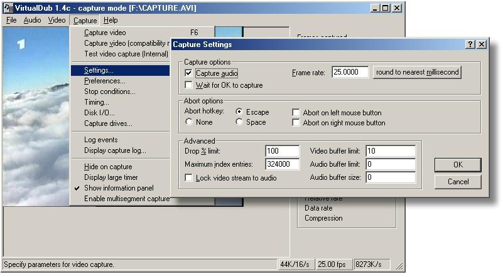
Task: Open Display capture log... menu item
Action: click(x=121, y=150)
